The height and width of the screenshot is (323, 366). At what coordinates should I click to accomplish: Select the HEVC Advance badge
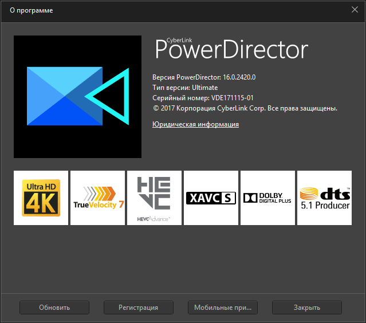pyautogui.click(x=154, y=198)
